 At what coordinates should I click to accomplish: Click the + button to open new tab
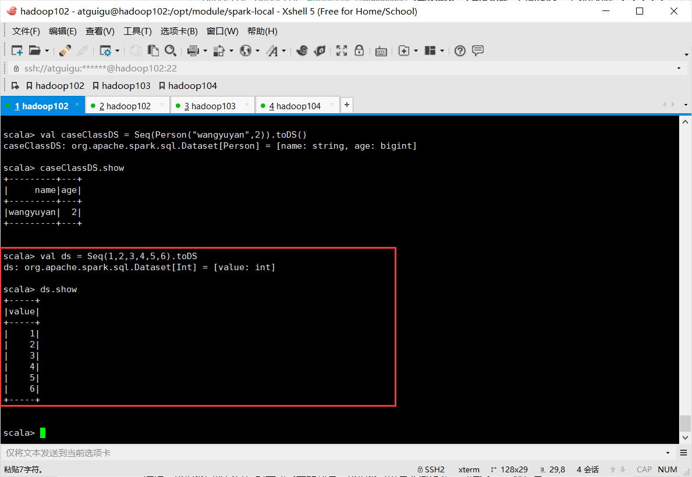(x=346, y=105)
